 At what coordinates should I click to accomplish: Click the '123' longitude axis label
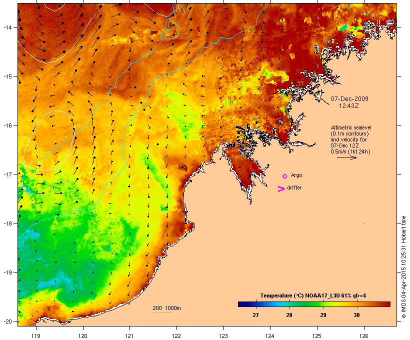tap(223, 336)
